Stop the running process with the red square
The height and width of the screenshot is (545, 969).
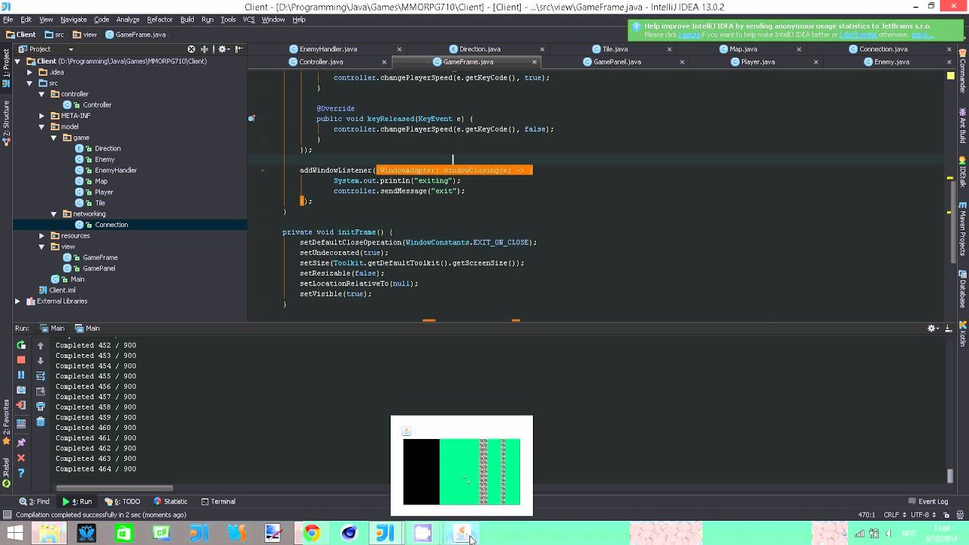tap(21, 360)
